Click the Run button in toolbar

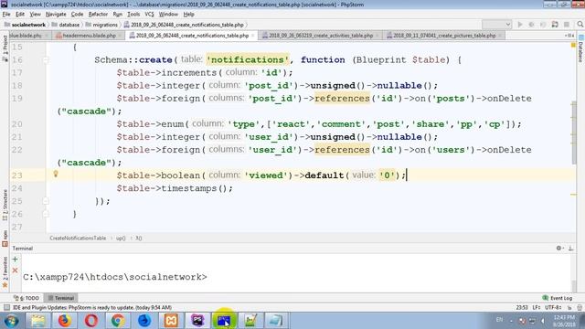tap(520, 25)
